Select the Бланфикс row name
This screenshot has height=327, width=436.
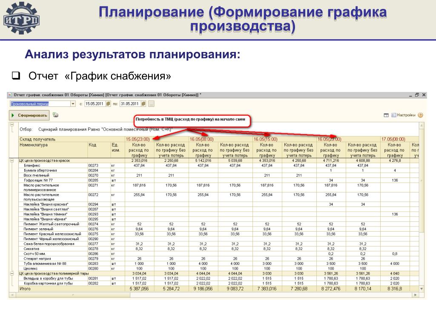coord(32,166)
